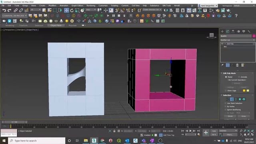This screenshot has width=256, height=144.
Task: Open the Create tab in command panel
Action: point(222,31)
